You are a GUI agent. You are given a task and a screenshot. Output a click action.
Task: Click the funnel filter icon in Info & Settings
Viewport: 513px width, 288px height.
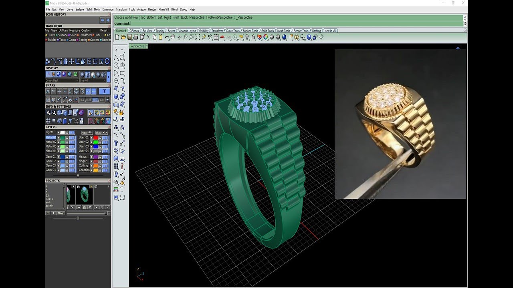coord(70,121)
